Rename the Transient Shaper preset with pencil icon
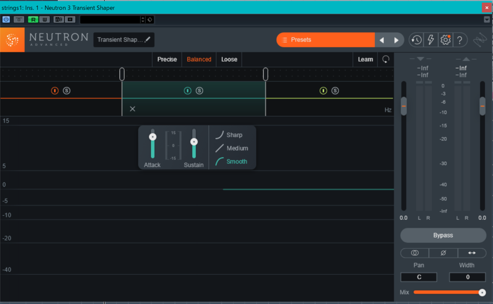Viewport: 493px width, 304px height. click(147, 40)
